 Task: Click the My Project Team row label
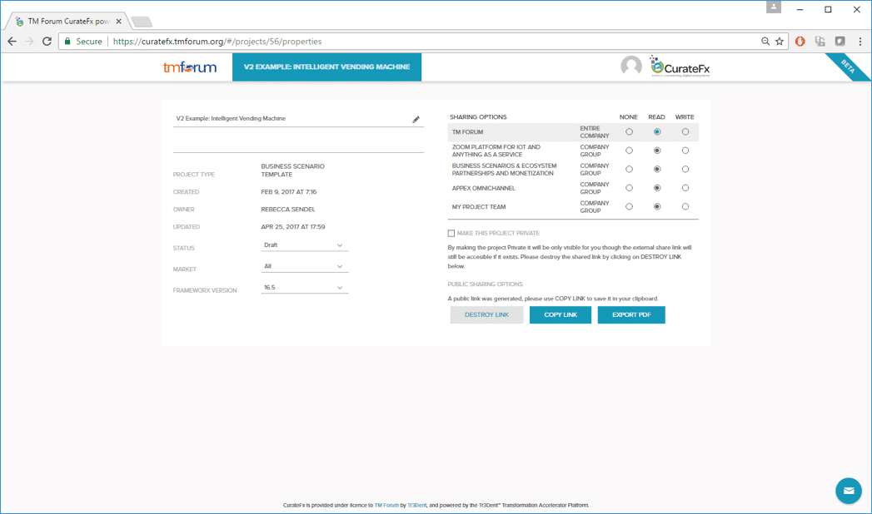[479, 207]
